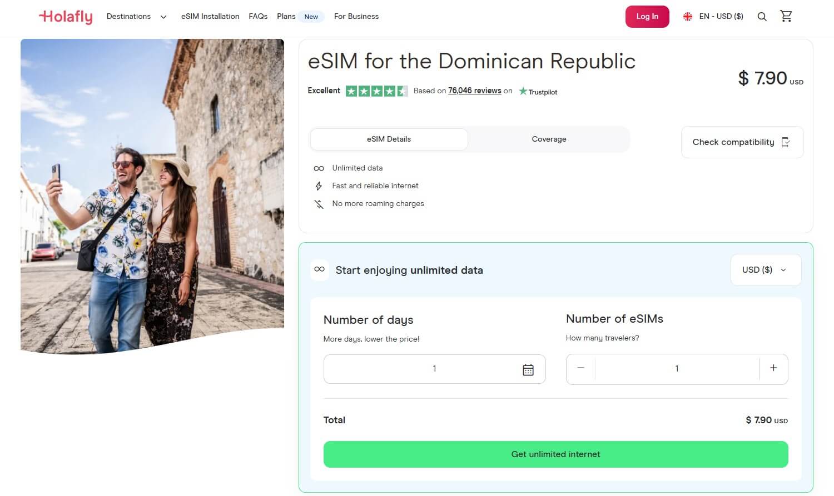Open the shopping cart icon
The height and width of the screenshot is (496, 834).
[x=786, y=16]
